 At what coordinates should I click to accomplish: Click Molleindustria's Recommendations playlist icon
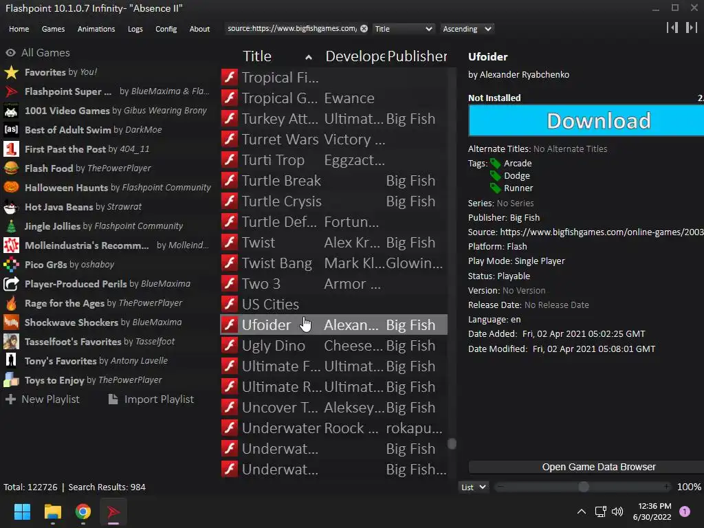(x=11, y=245)
